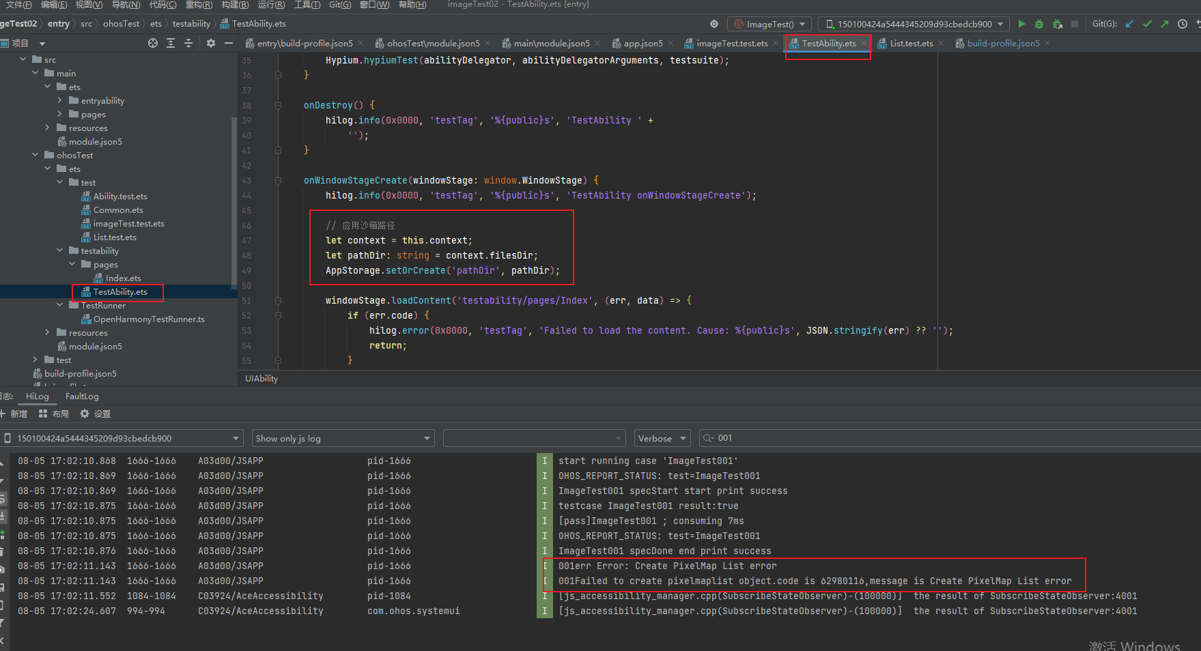1201x651 pixels.
Task: Run the ImageTest() configuration with the green play icon
Action: coord(1021,24)
